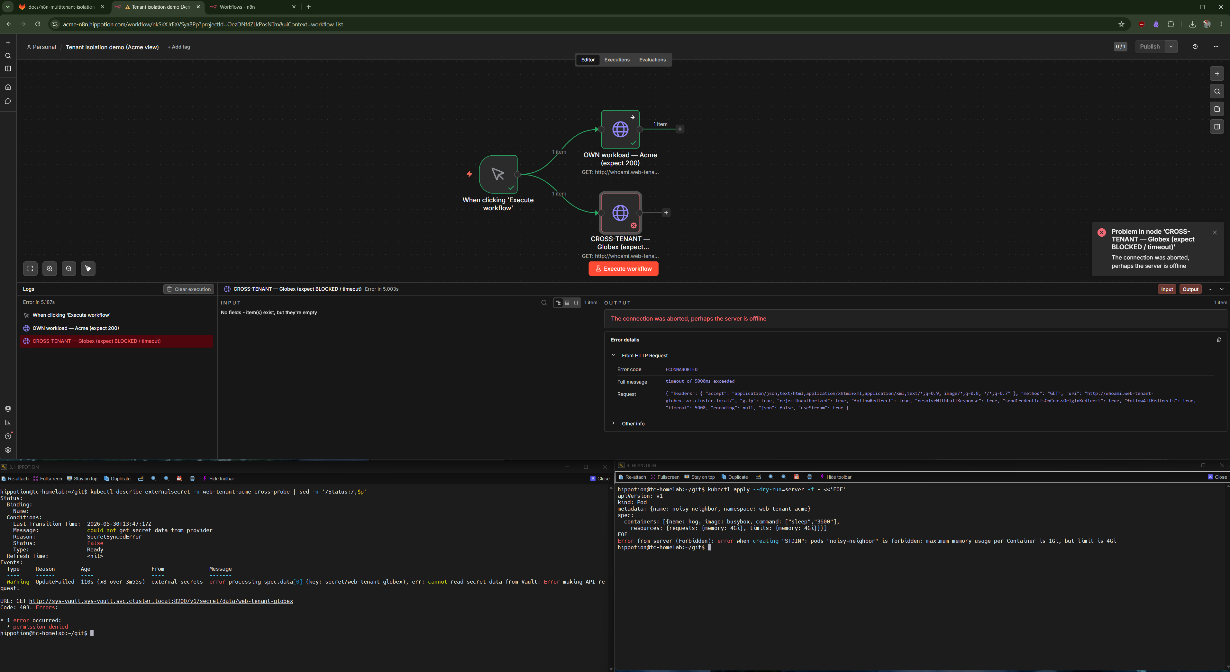Open the n8n add (+) sidebar icon
1230x672 pixels.
(x=8, y=43)
